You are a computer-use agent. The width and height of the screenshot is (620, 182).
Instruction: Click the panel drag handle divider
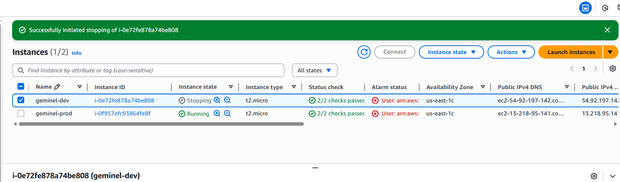click(x=315, y=167)
